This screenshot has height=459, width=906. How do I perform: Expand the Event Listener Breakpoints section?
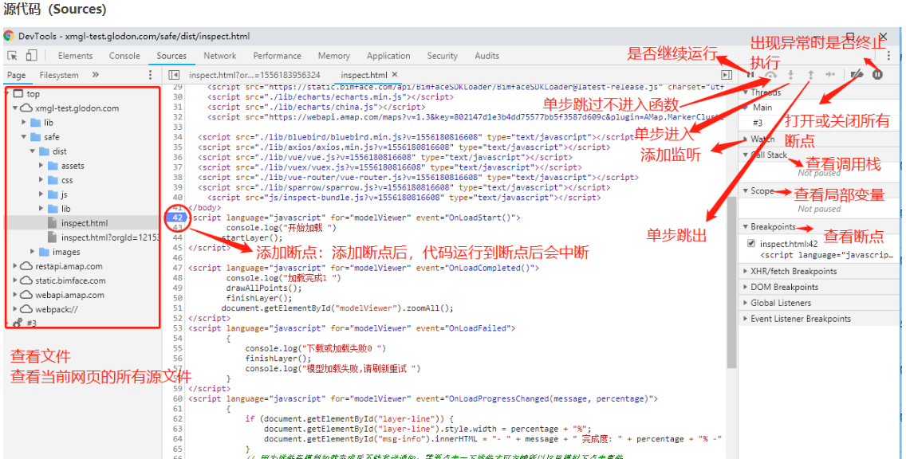click(x=819, y=319)
